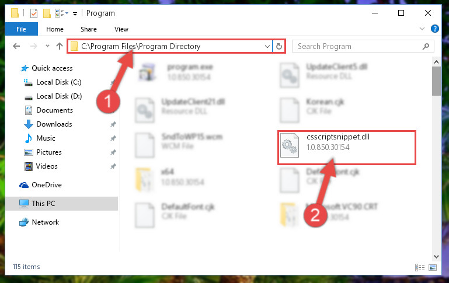The width and height of the screenshot is (449, 283).
Task: Open address bar history dropdown
Action: (267, 46)
